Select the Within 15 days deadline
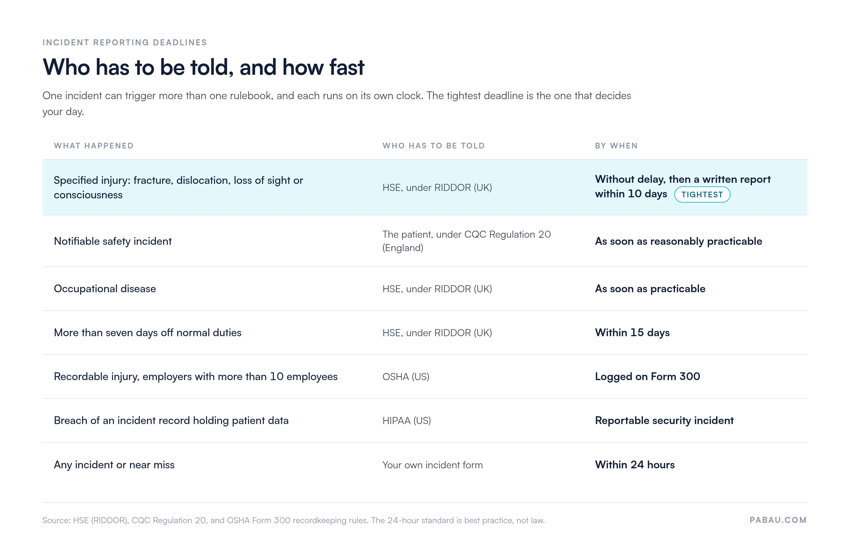Image resolution: width=850 pixels, height=559 pixels. tap(632, 333)
